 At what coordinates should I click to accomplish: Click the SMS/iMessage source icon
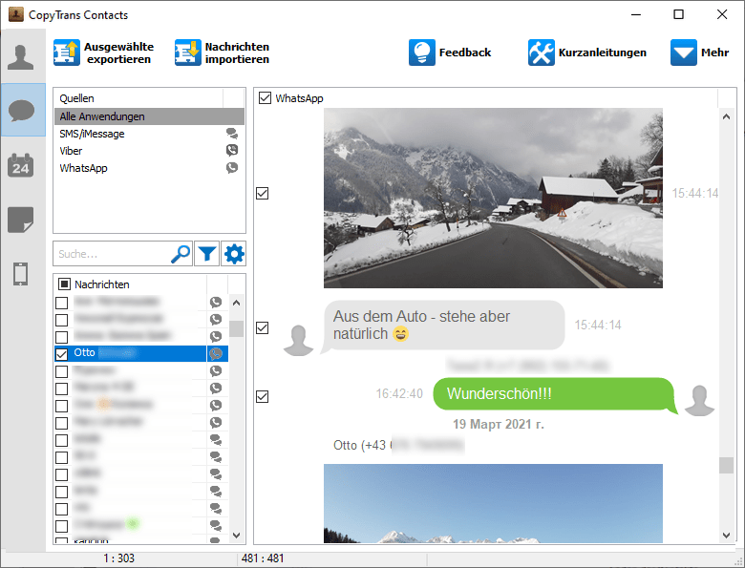point(232,134)
